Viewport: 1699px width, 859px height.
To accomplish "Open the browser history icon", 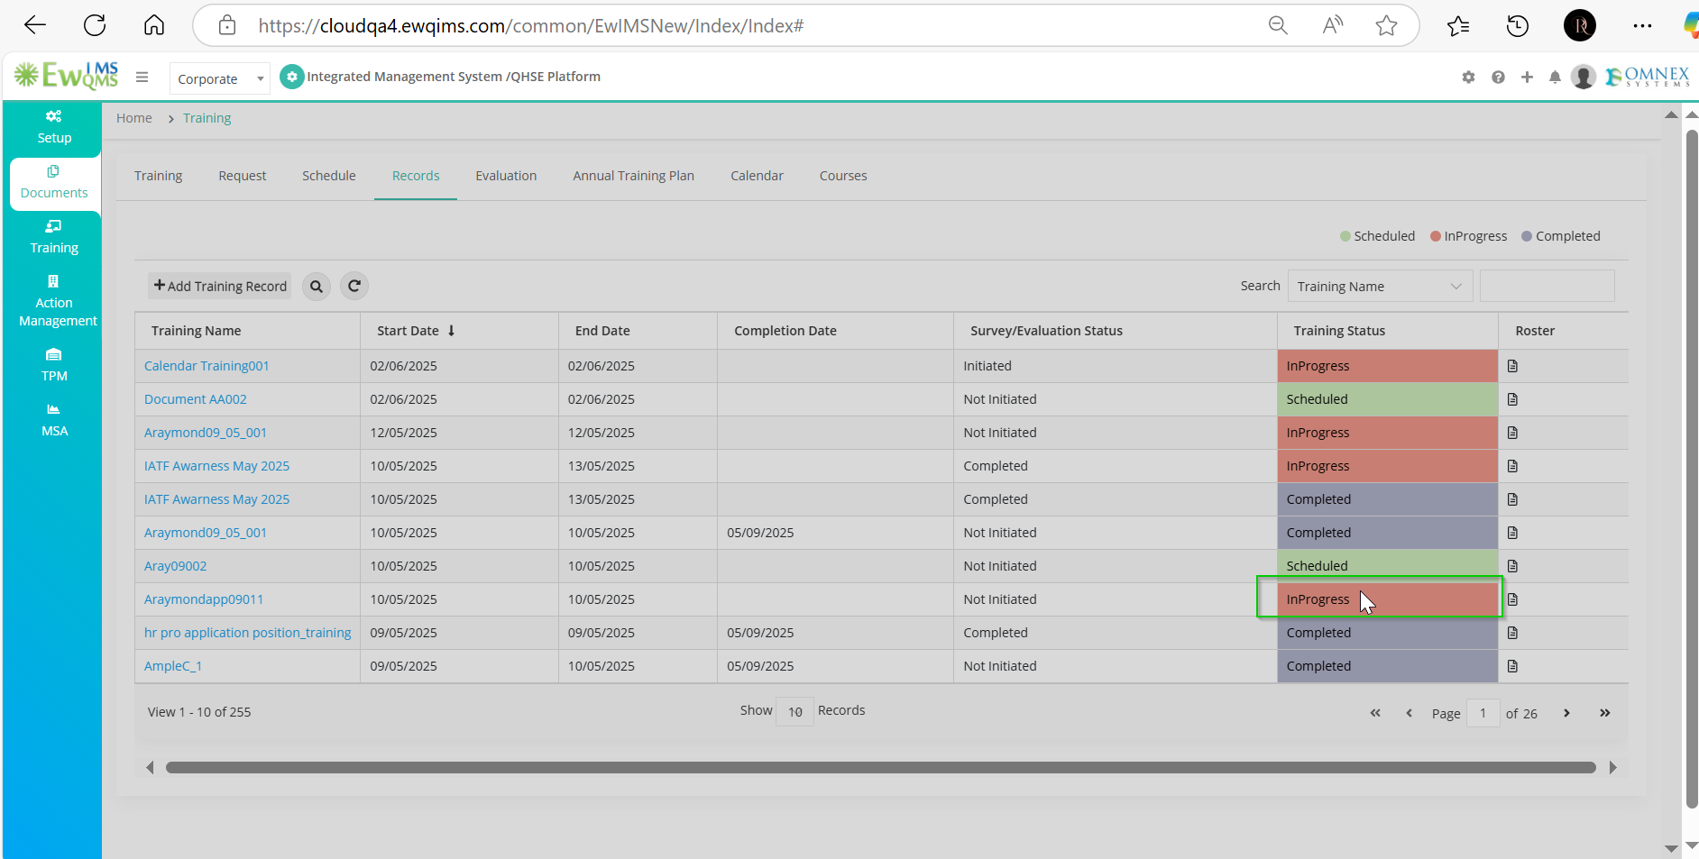I will pyautogui.click(x=1518, y=26).
